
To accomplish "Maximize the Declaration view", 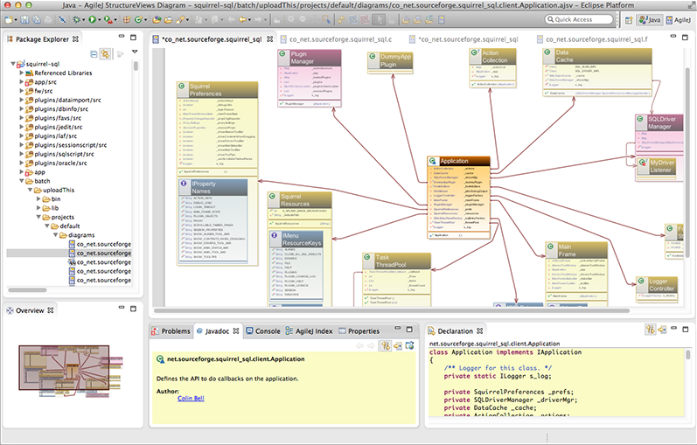I will point(686,330).
